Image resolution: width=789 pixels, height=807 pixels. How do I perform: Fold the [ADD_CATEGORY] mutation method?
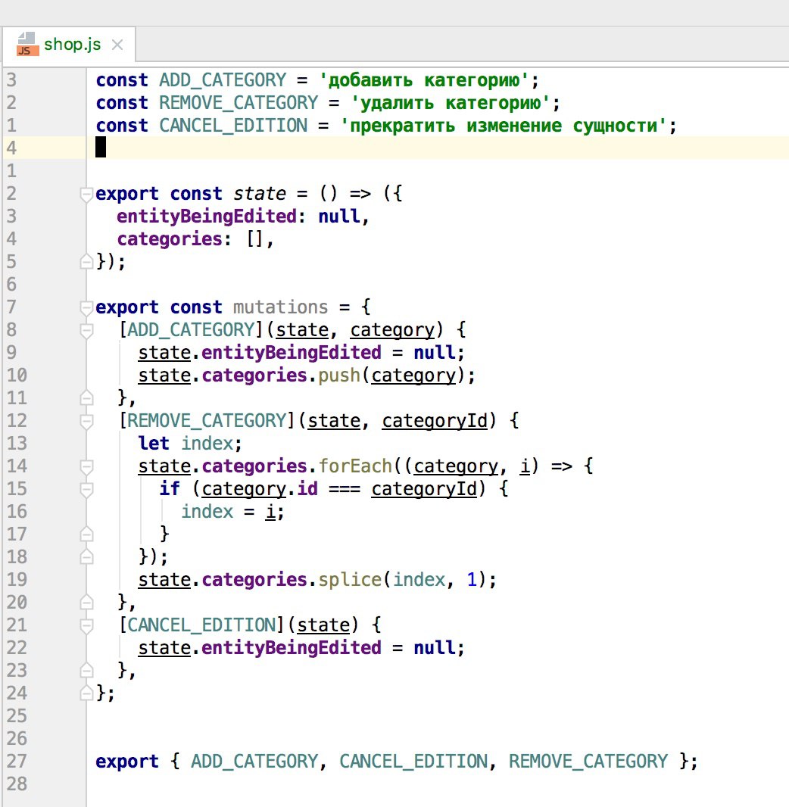(x=86, y=330)
